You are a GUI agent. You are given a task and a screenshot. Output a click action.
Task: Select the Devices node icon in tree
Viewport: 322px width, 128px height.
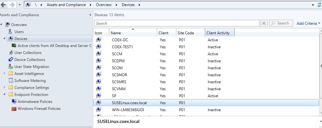(11, 39)
